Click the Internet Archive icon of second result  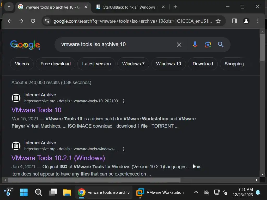tap(16, 146)
